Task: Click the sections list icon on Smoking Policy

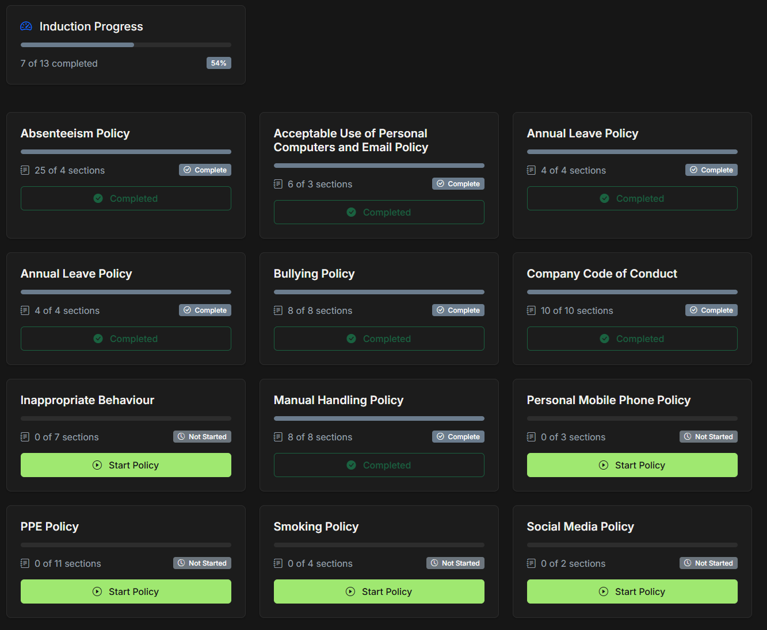Action: (x=278, y=563)
